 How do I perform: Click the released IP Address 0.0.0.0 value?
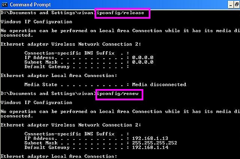[x=142, y=57]
